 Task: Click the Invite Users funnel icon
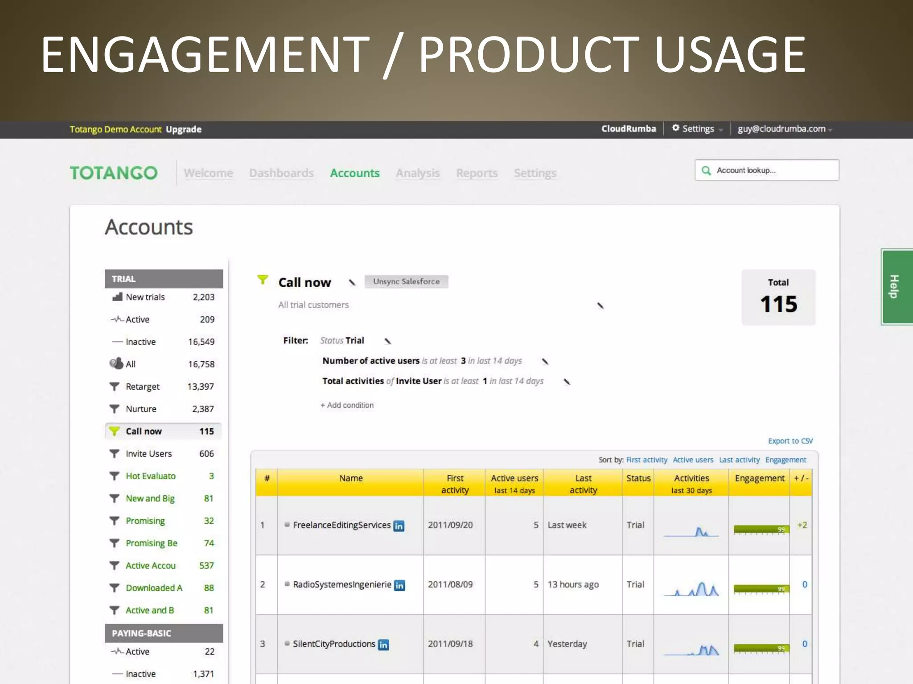click(115, 454)
